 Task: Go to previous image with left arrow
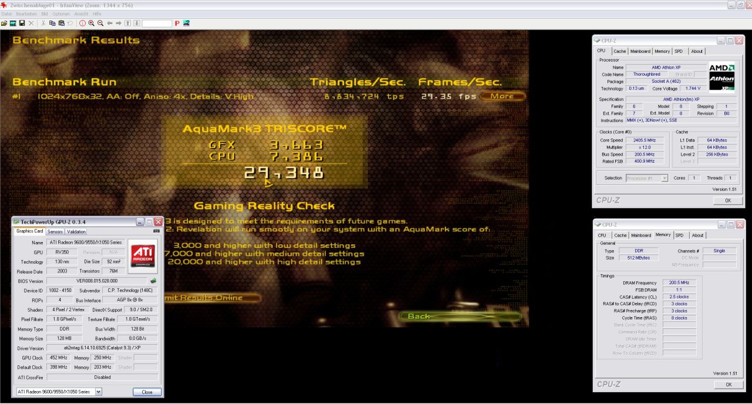click(x=110, y=23)
